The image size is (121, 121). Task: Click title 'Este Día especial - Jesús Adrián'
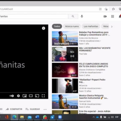(95, 111)
